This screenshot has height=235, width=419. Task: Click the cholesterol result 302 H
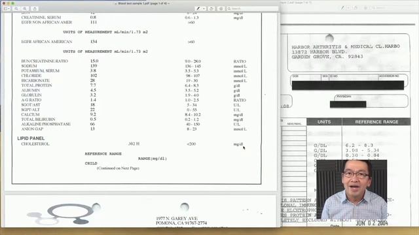[134, 144]
